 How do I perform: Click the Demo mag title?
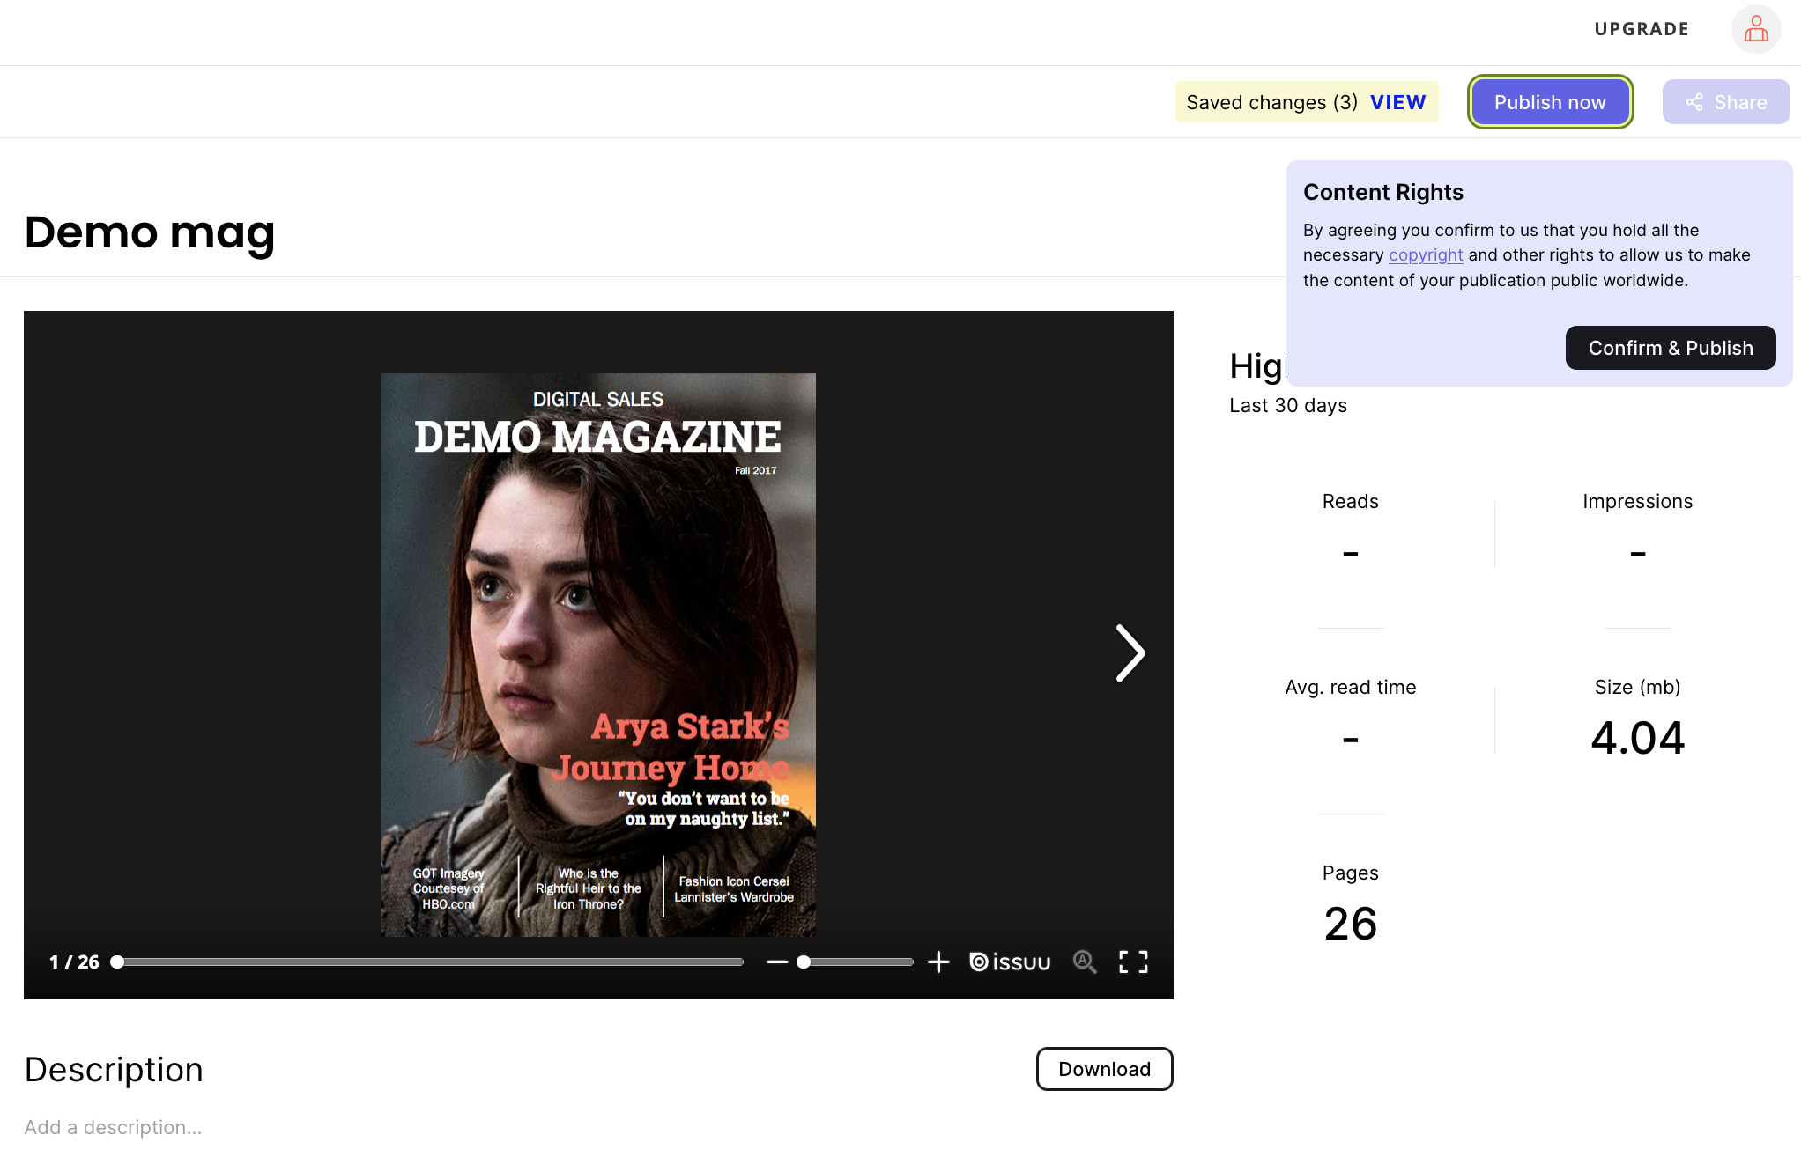point(150,233)
